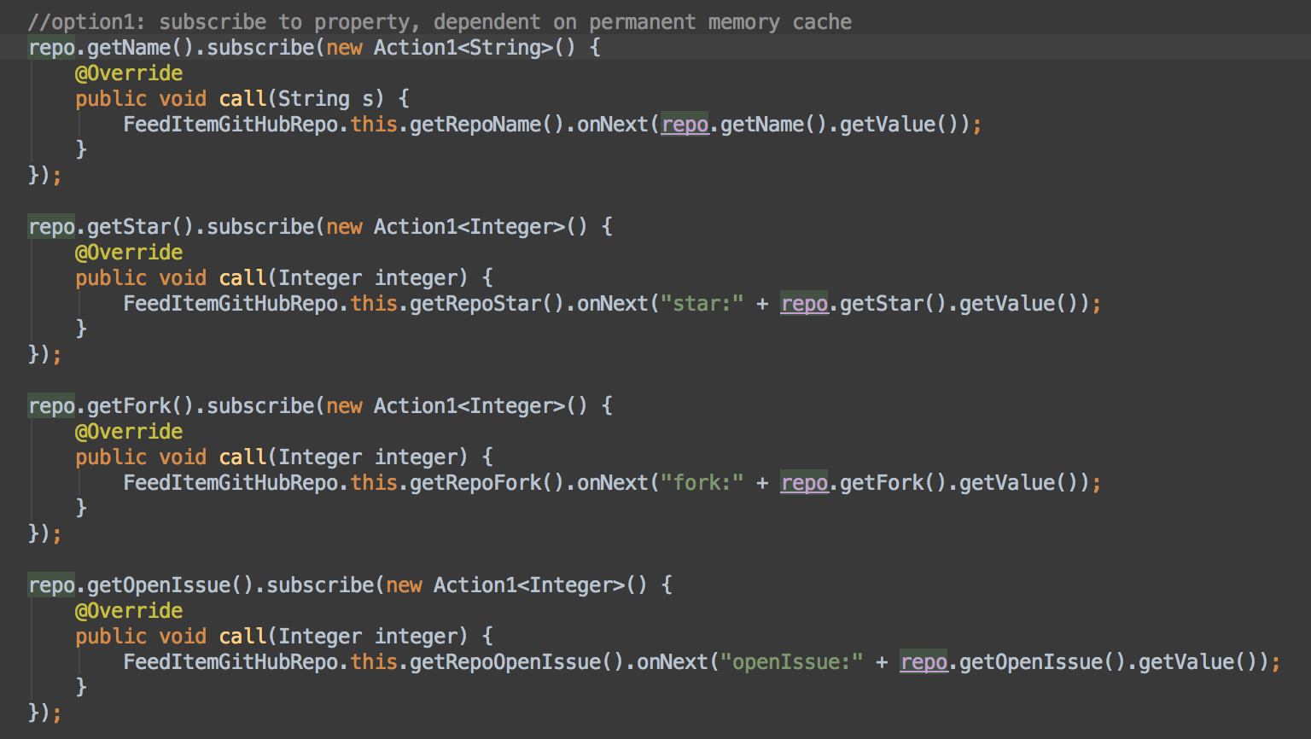Click the getName method in first subscribe line

(x=129, y=48)
